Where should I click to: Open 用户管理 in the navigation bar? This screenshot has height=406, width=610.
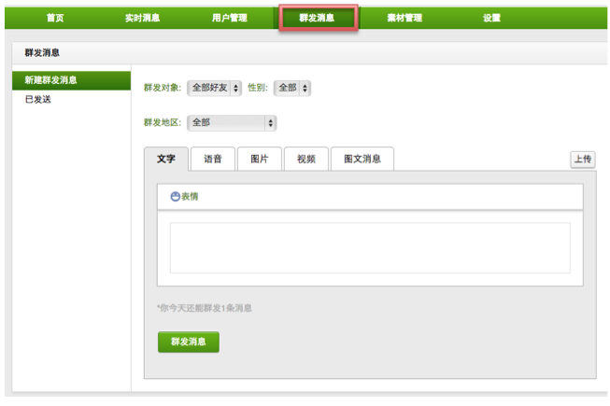tap(230, 18)
